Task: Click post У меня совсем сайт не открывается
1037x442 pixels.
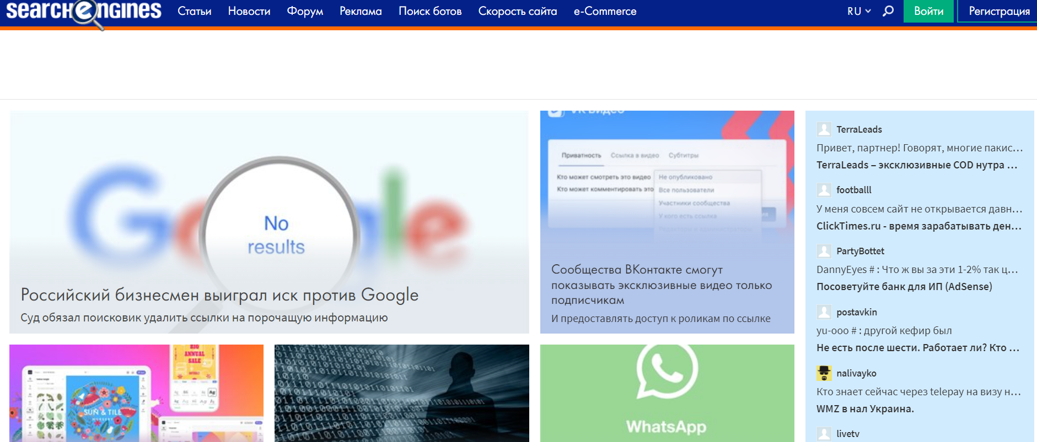Action: (x=920, y=209)
